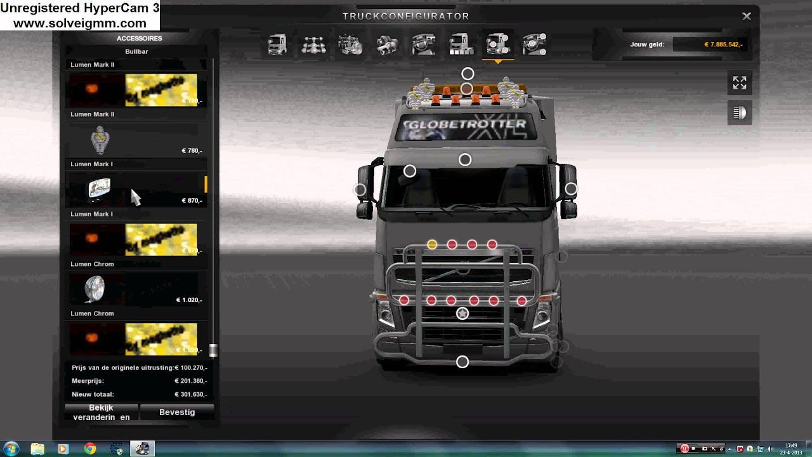Screen dimensions: 812x457
Task: Click the Bevestig confirm button
Action: pyautogui.click(x=177, y=413)
